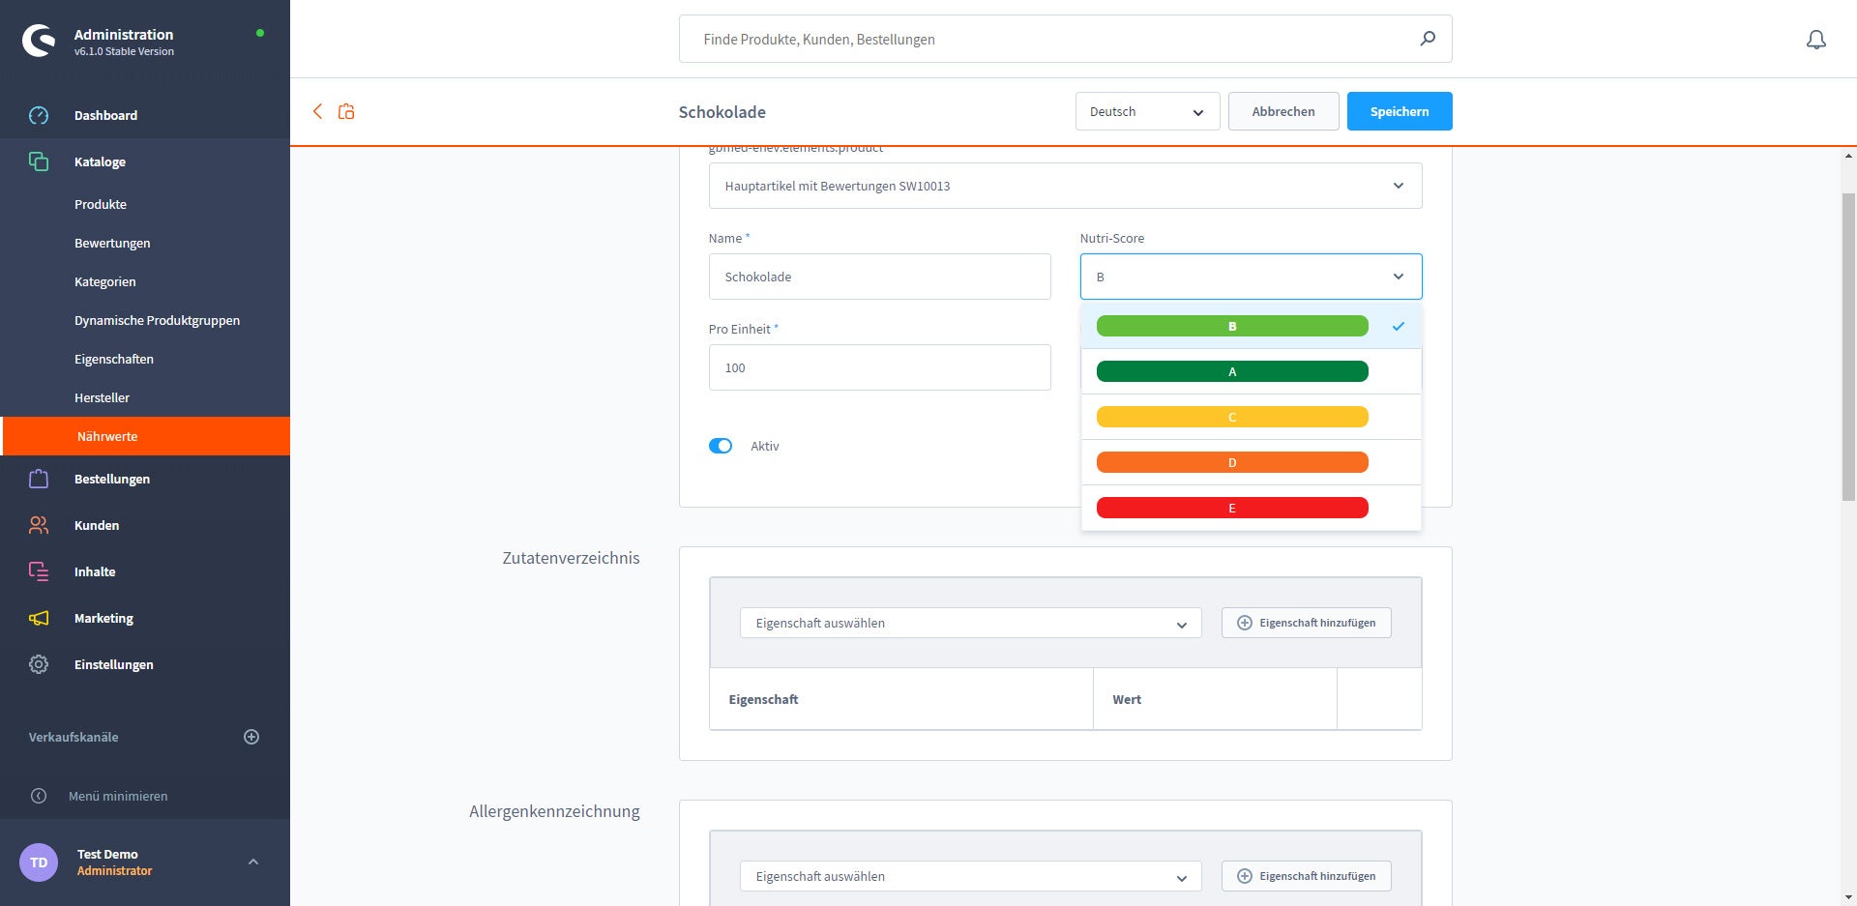Toggle the Aktiv switch

click(721, 446)
